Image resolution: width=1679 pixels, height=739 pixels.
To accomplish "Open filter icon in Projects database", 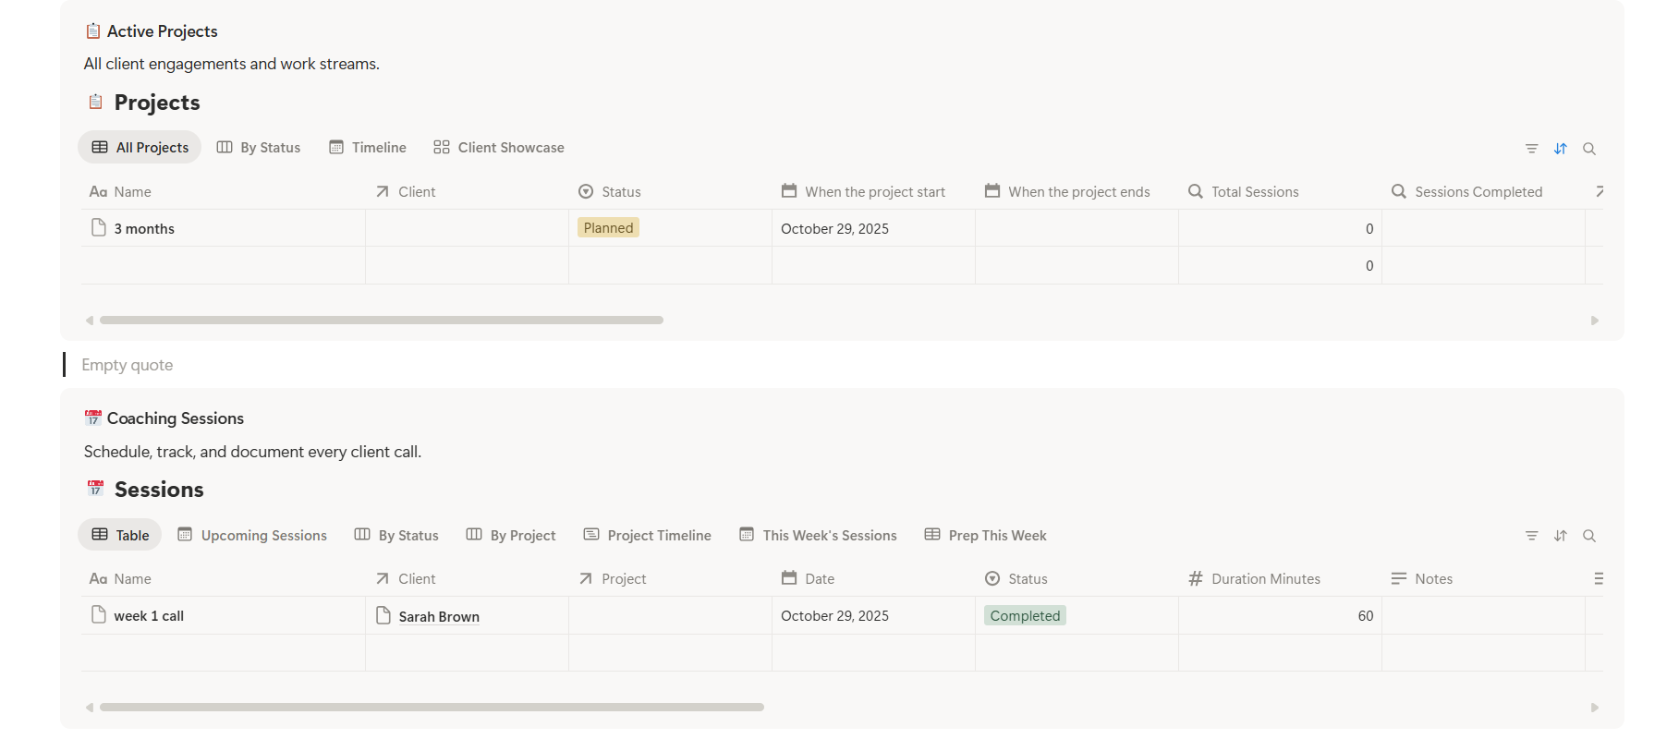I will 1531,149.
